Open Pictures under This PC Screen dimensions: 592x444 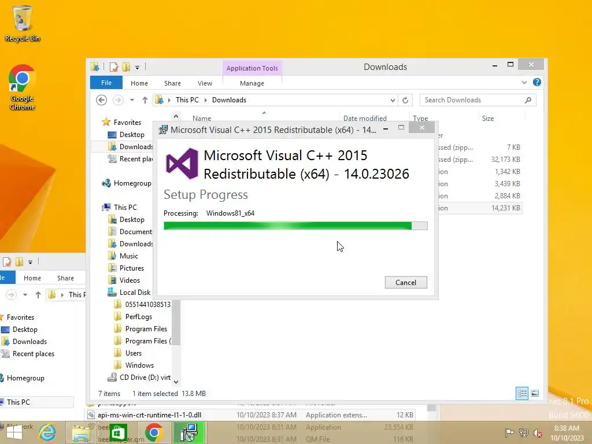click(x=126, y=268)
